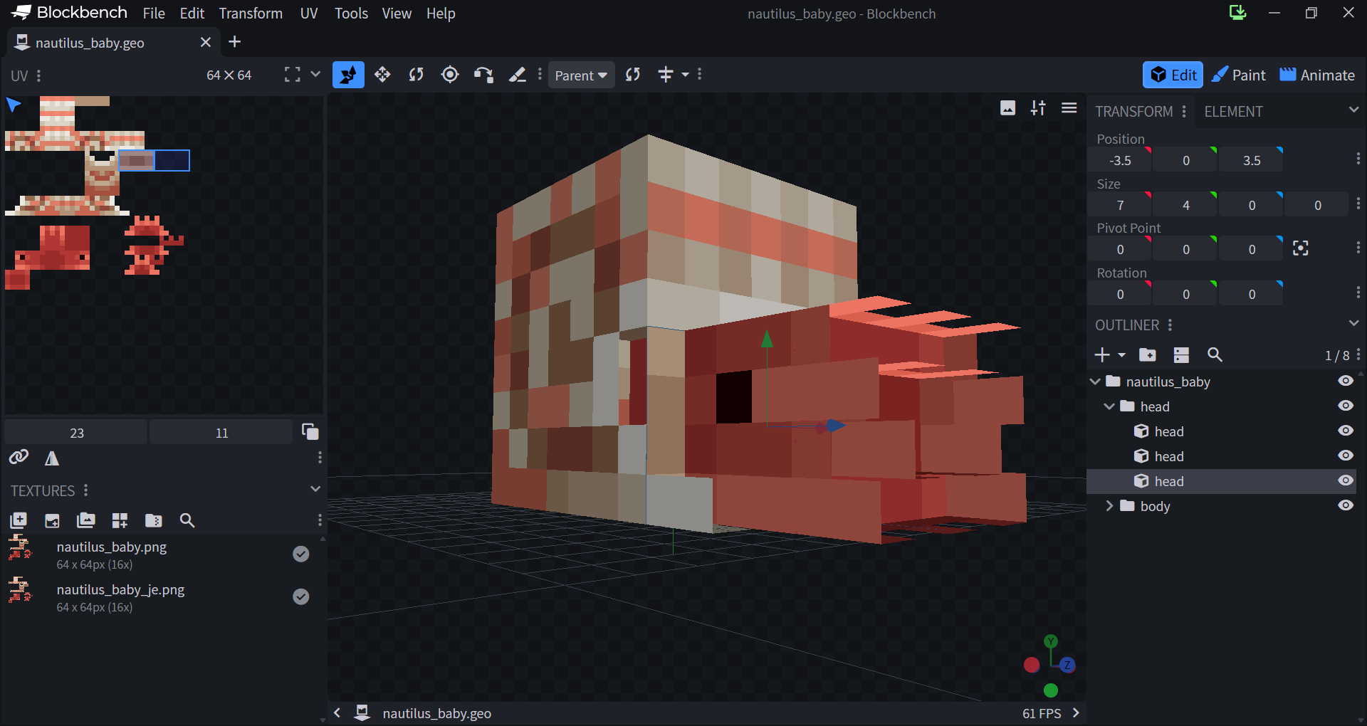This screenshot has height=726, width=1367.
Task: Hide the body group visibility
Action: pyautogui.click(x=1345, y=505)
